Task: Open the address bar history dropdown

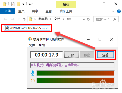Action: pos(84,19)
